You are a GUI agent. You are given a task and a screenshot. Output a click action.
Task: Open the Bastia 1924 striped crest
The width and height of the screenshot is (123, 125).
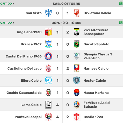tap(77, 117)
